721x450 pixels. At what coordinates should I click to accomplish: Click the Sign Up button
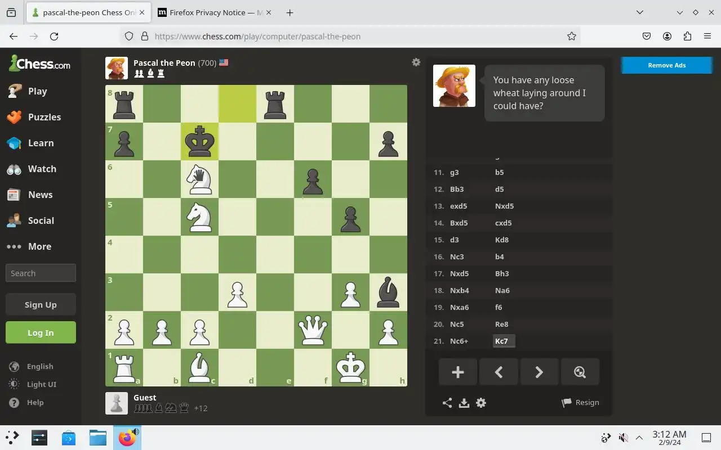tap(41, 304)
